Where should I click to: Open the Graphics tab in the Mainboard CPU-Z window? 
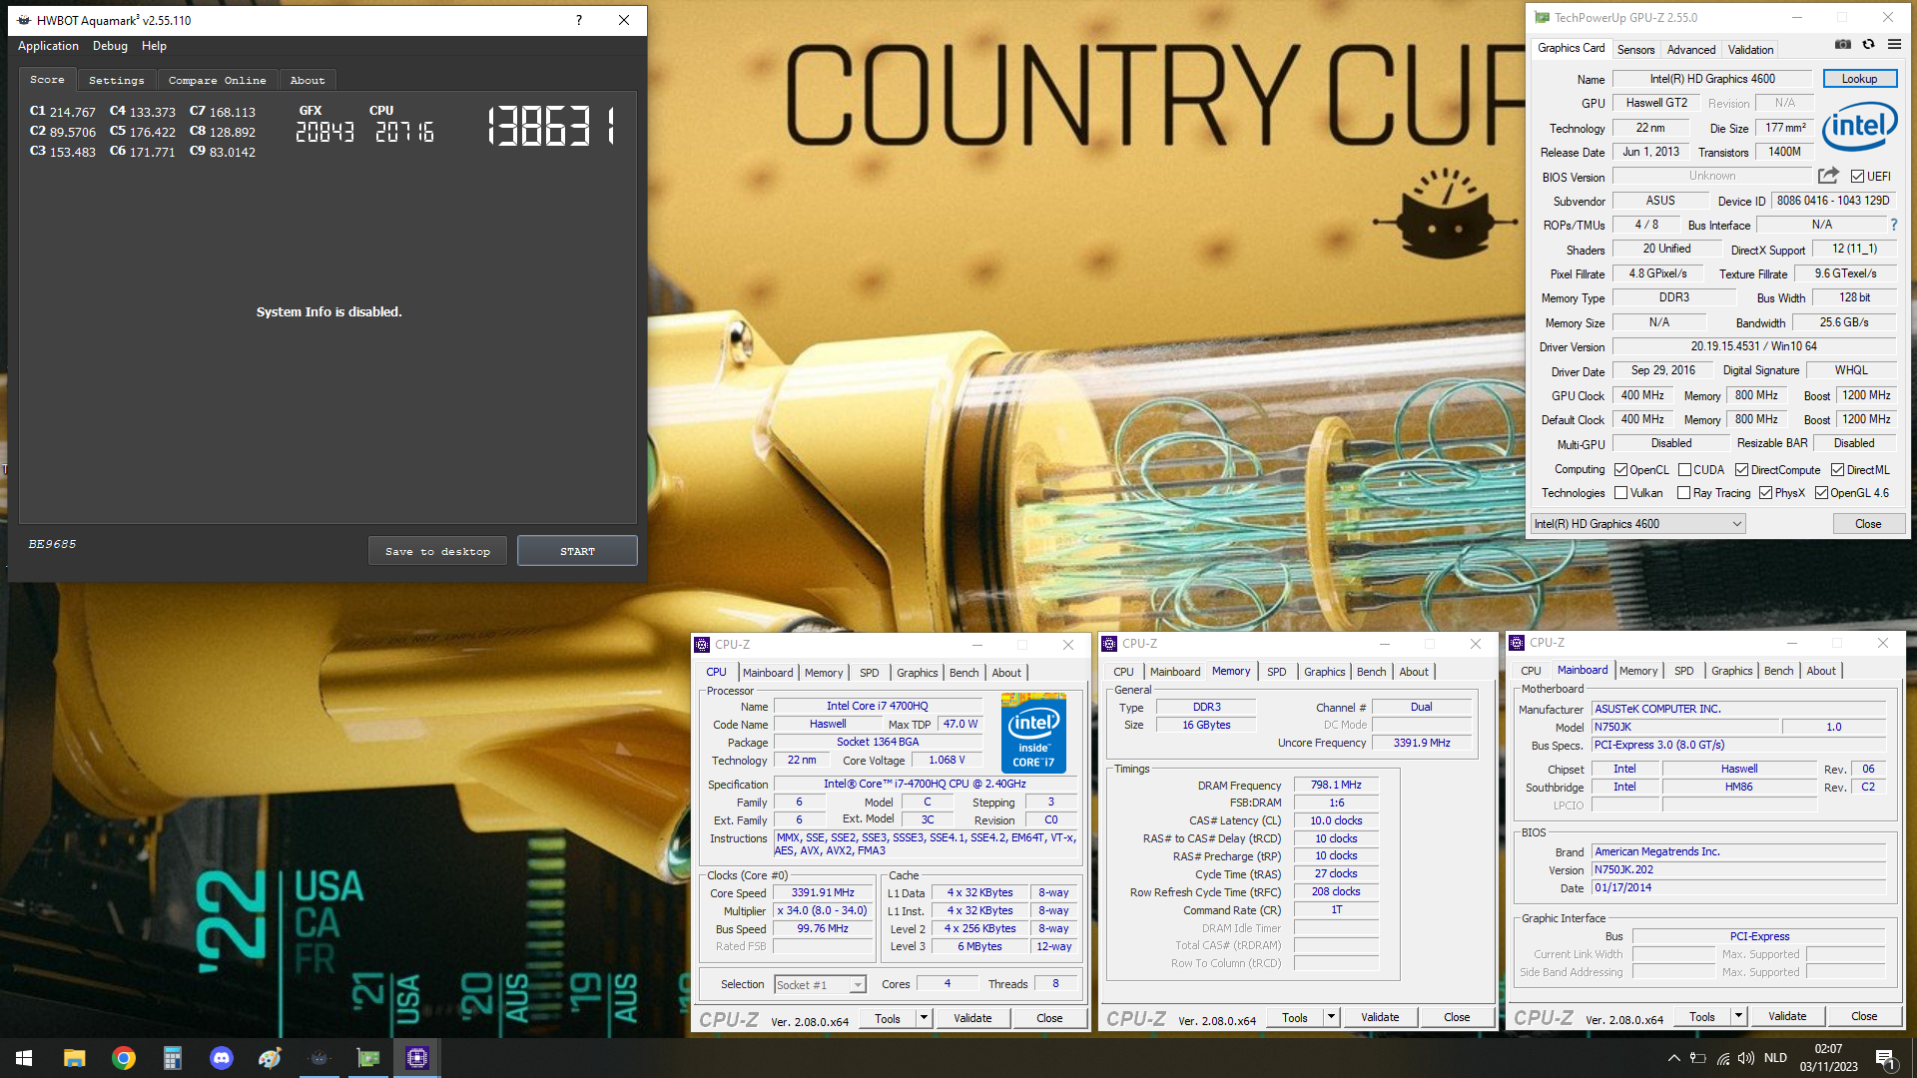[1731, 671]
